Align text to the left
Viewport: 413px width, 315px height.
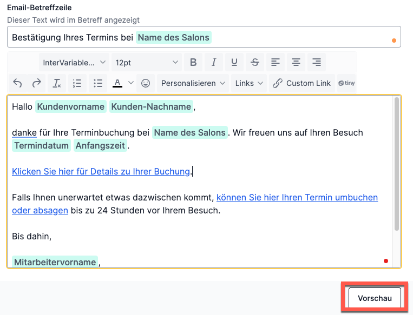click(x=276, y=62)
